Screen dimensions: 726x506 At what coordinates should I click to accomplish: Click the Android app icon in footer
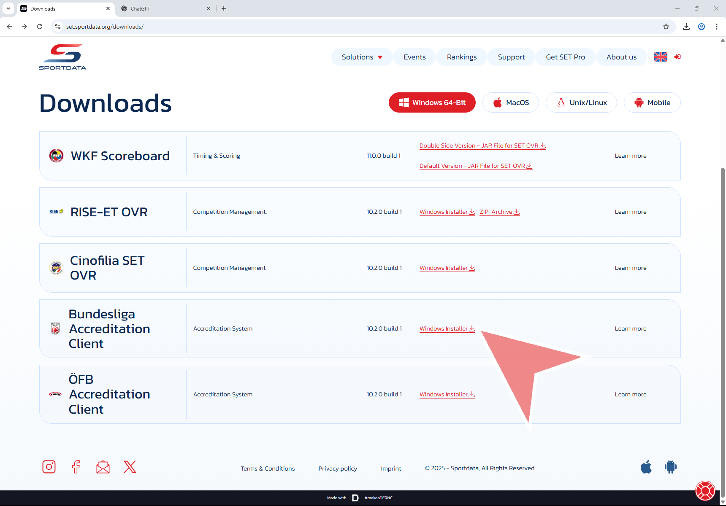[671, 467]
